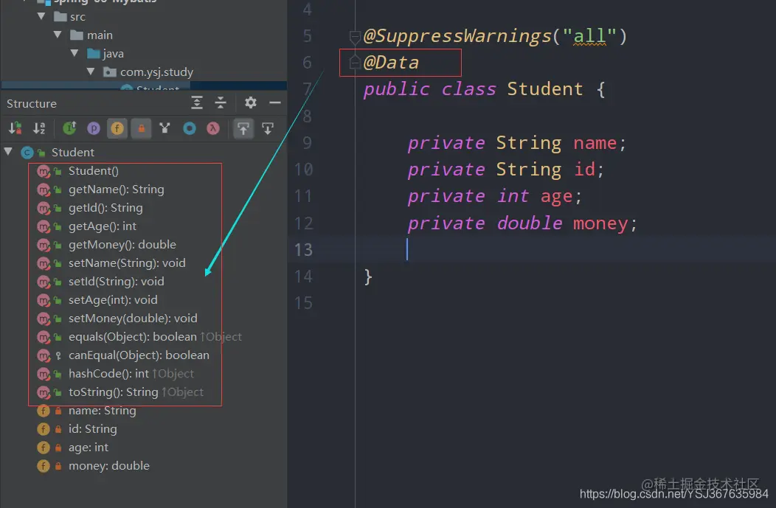Click Collapse All icon in Structure header
This screenshot has width=776, height=508.
221,103
